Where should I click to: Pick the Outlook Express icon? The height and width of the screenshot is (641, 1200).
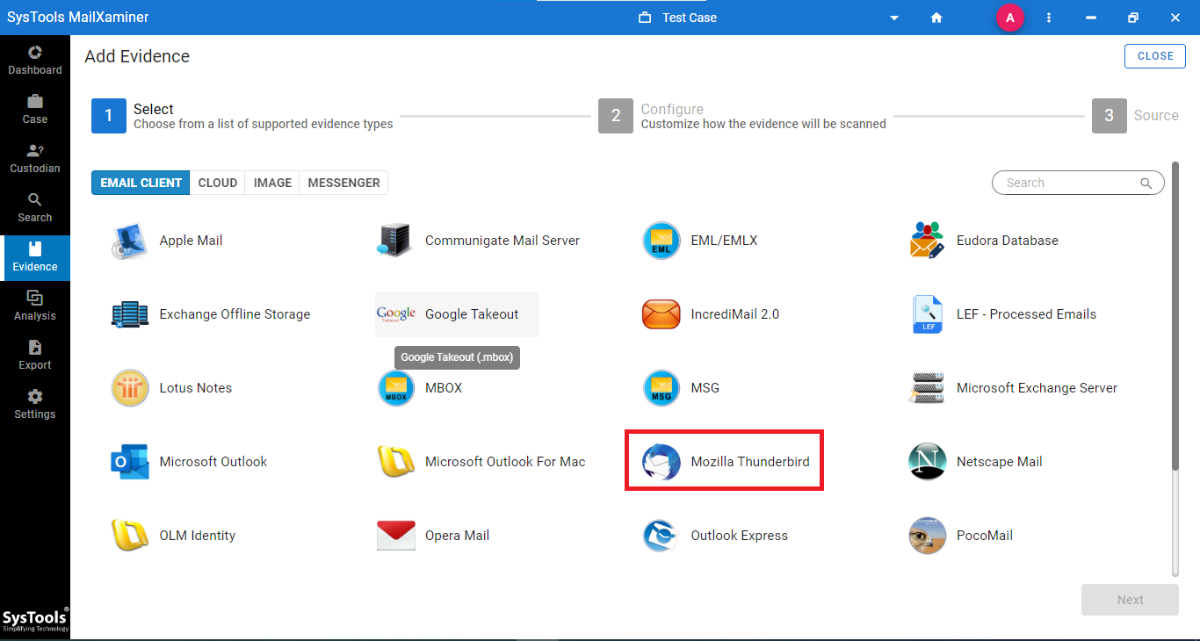pyautogui.click(x=661, y=536)
